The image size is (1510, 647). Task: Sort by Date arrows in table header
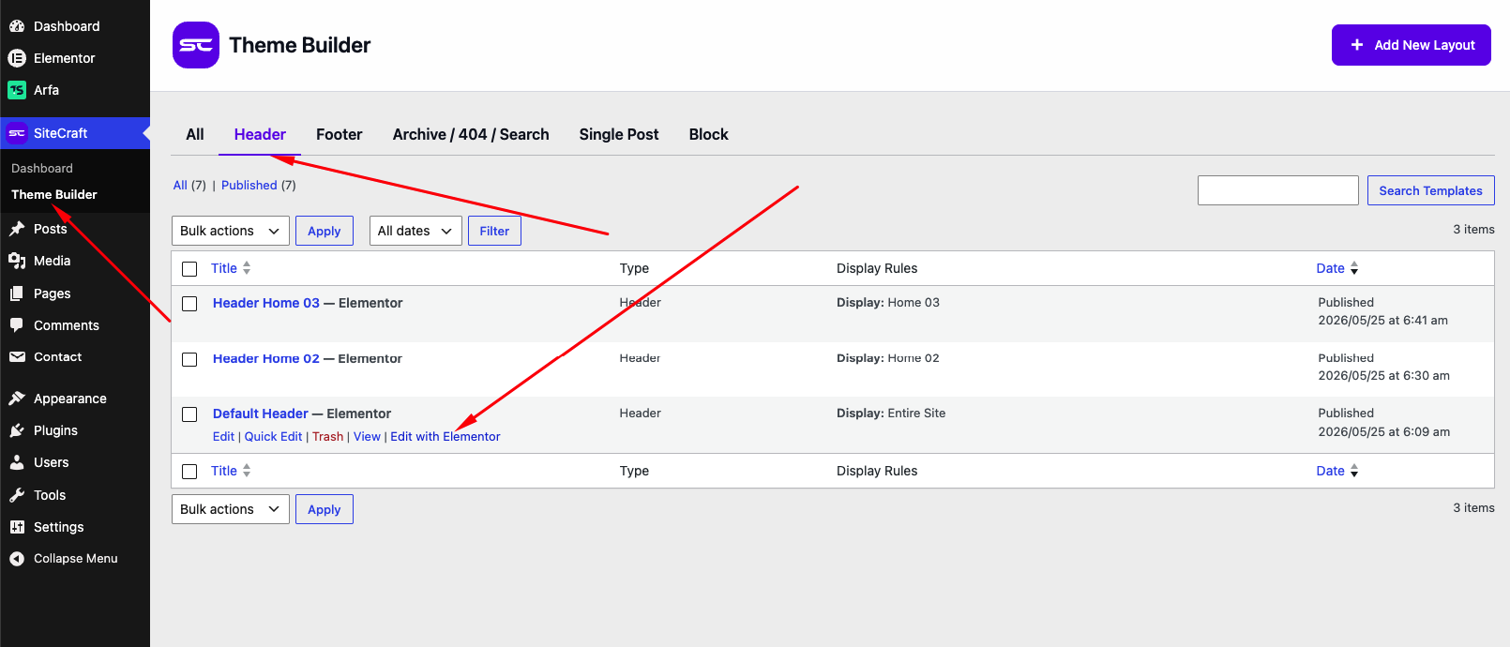tap(1354, 268)
